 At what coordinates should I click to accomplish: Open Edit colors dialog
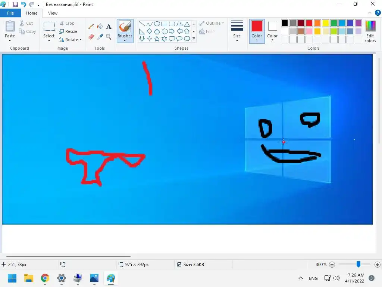(x=370, y=31)
